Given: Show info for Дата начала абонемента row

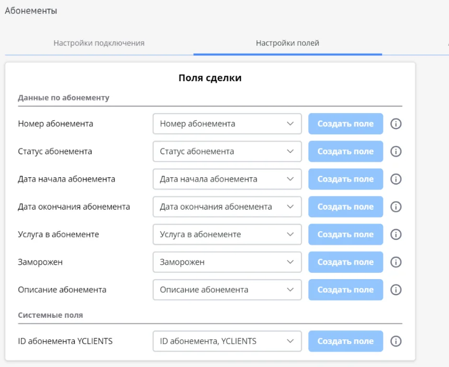Looking at the screenshot, I should pos(396,179).
